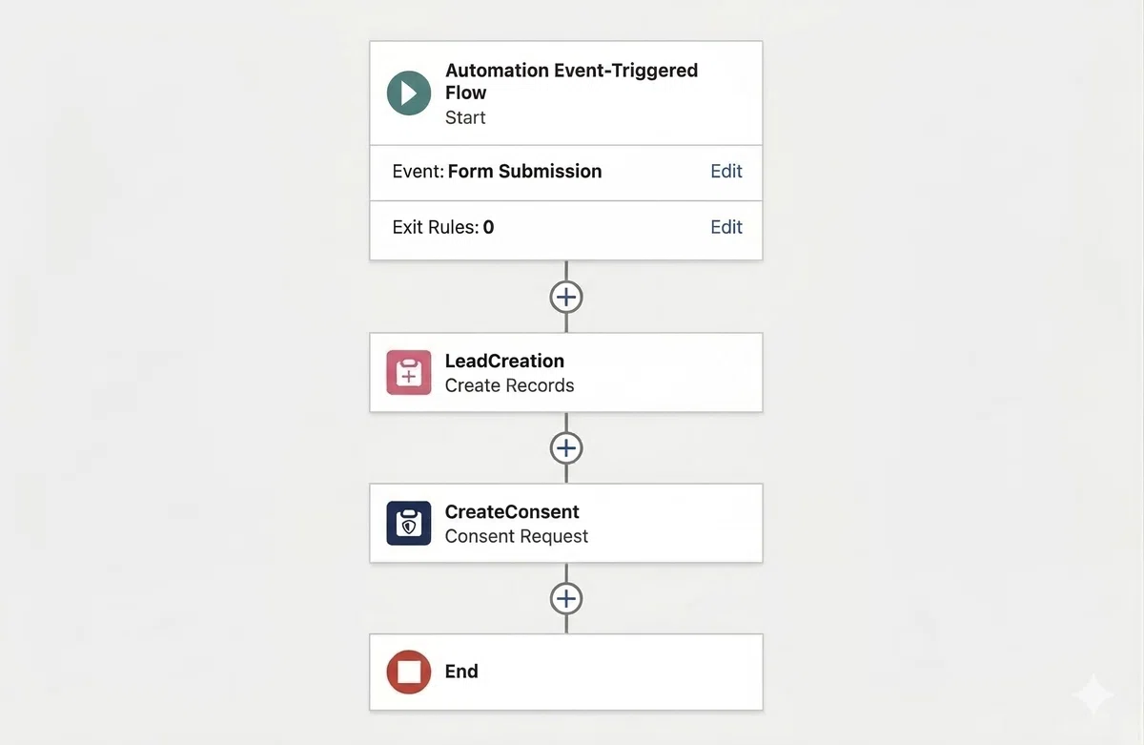
Task: Click the Start label under flow title
Action: tap(465, 117)
